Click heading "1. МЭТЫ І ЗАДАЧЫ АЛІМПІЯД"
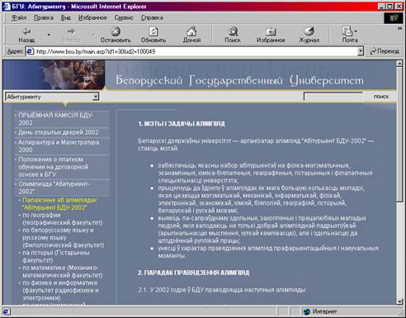406x318 pixels. [182, 124]
